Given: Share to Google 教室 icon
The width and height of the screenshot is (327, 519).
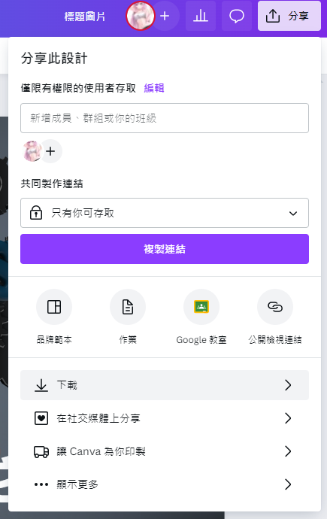Looking at the screenshot, I should point(201,307).
